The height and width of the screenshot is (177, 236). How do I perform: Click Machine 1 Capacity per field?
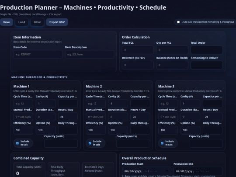pyautogui.click(x=68, y=104)
